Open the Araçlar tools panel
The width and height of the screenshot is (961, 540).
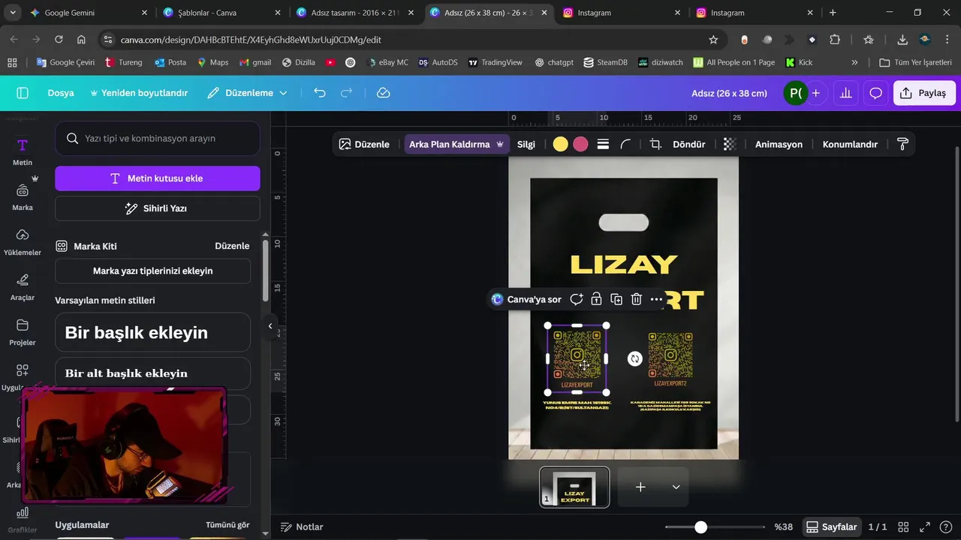tap(23, 287)
